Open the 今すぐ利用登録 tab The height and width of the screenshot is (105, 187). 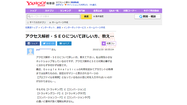point(151,11)
